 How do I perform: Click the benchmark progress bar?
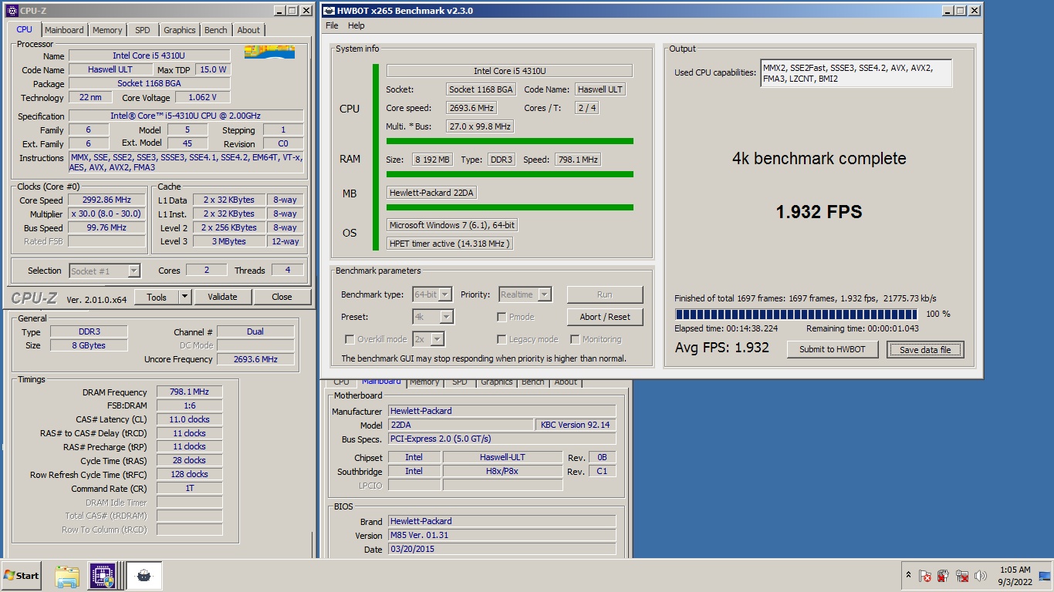coord(796,314)
